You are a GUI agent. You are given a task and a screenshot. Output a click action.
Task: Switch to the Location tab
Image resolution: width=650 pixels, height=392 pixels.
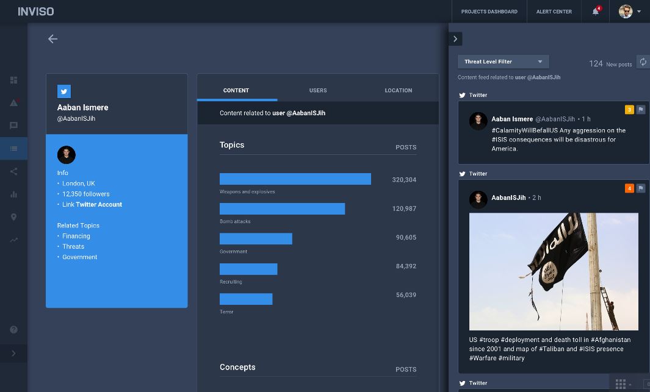pos(398,90)
